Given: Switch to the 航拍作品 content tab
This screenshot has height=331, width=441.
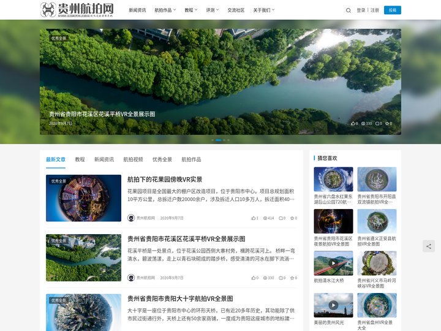Looking at the screenshot, I should pyautogui.click(x=191, y=159).
